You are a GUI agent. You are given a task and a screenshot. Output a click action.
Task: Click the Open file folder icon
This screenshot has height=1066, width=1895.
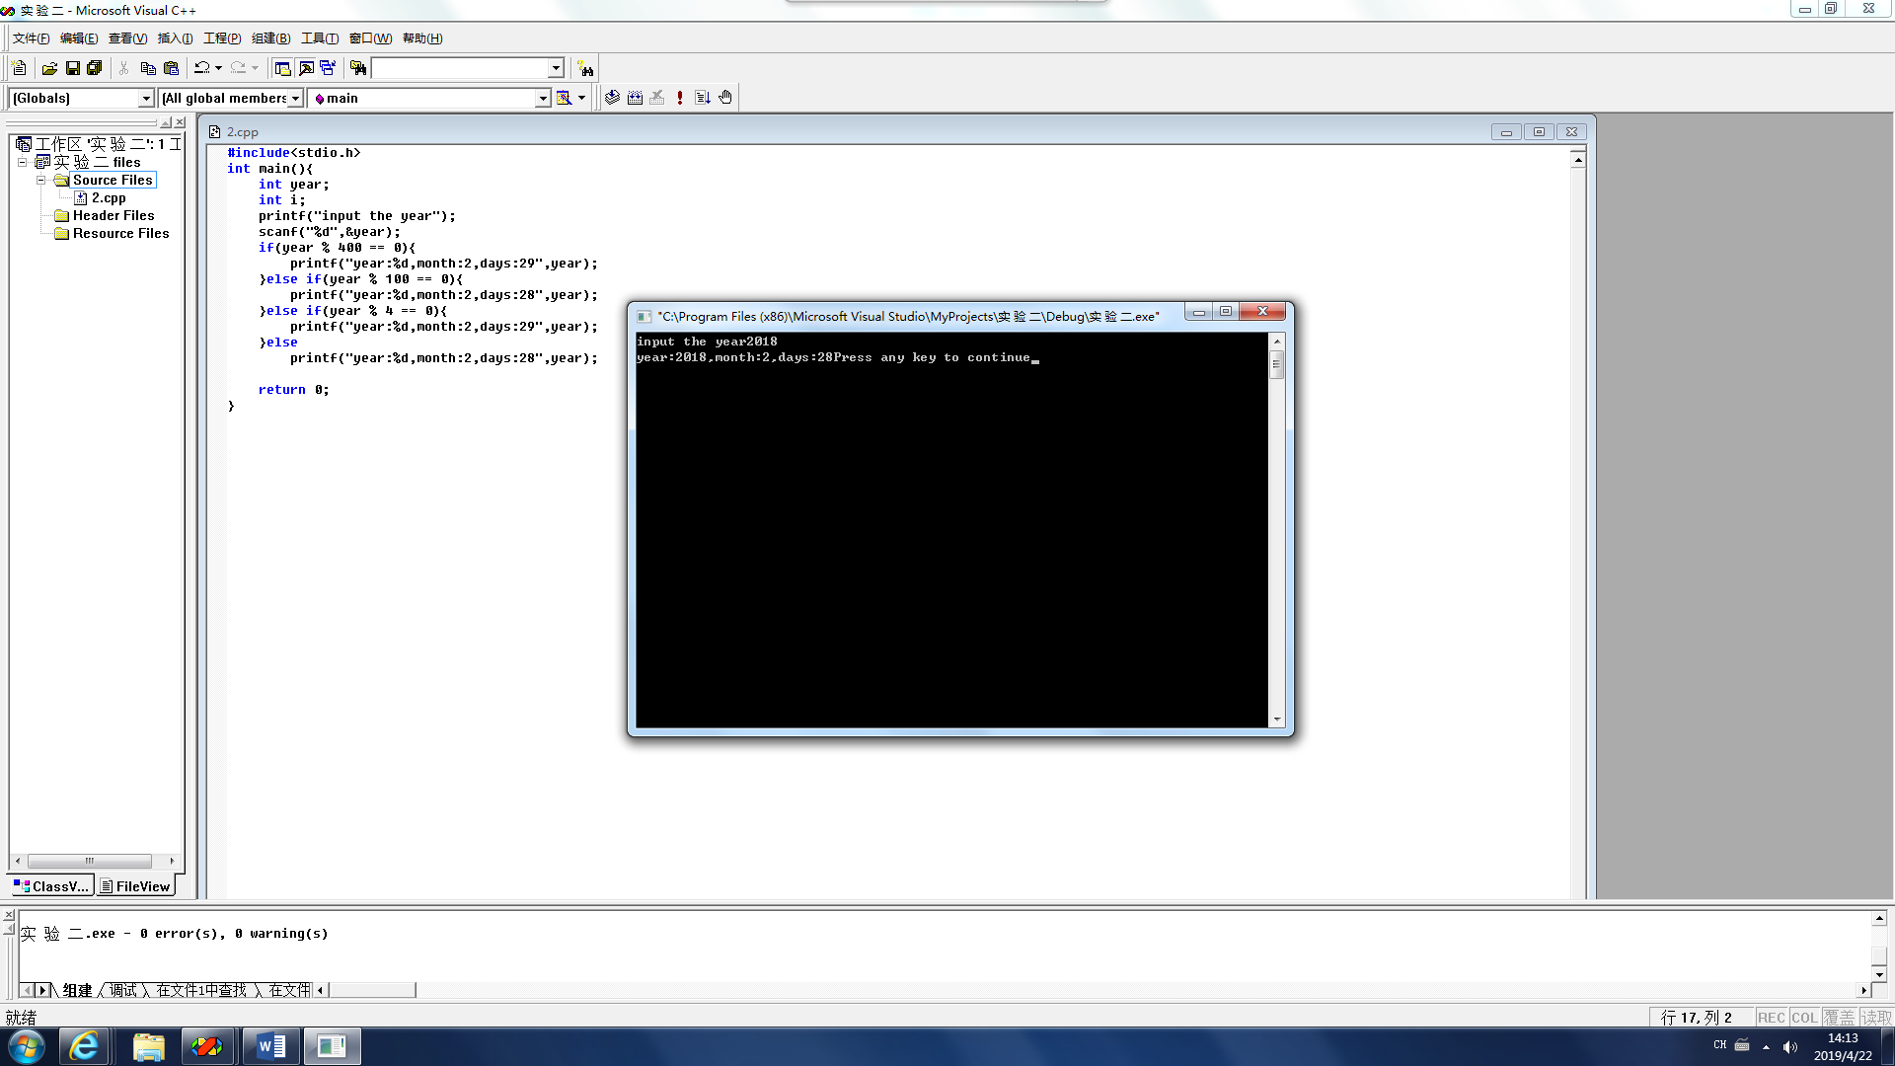49,68
